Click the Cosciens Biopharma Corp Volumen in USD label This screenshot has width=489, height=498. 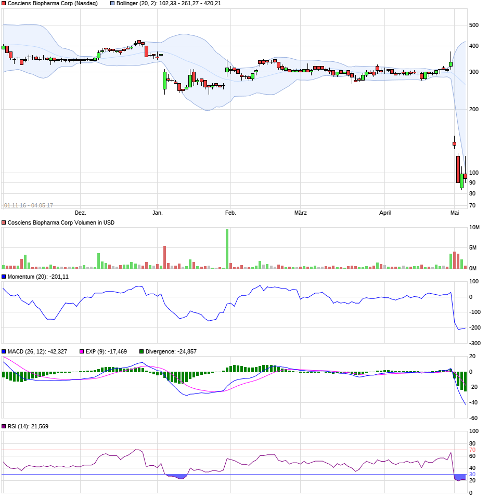(61, 223)
